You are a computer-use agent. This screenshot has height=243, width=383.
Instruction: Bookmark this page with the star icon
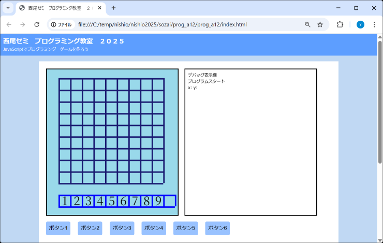320,24
